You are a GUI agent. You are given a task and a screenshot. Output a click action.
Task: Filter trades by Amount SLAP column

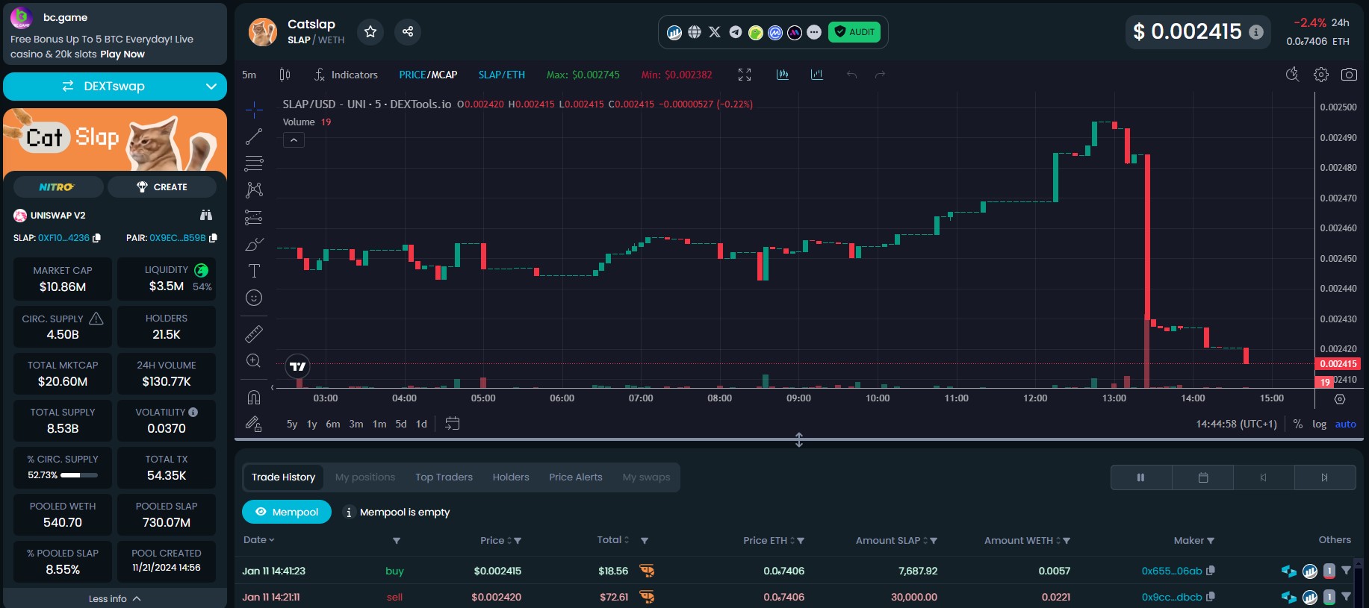(934, 541)
